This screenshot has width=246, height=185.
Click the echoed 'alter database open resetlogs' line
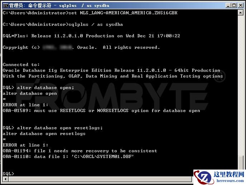pyautogui.click(x=44, y=134)
